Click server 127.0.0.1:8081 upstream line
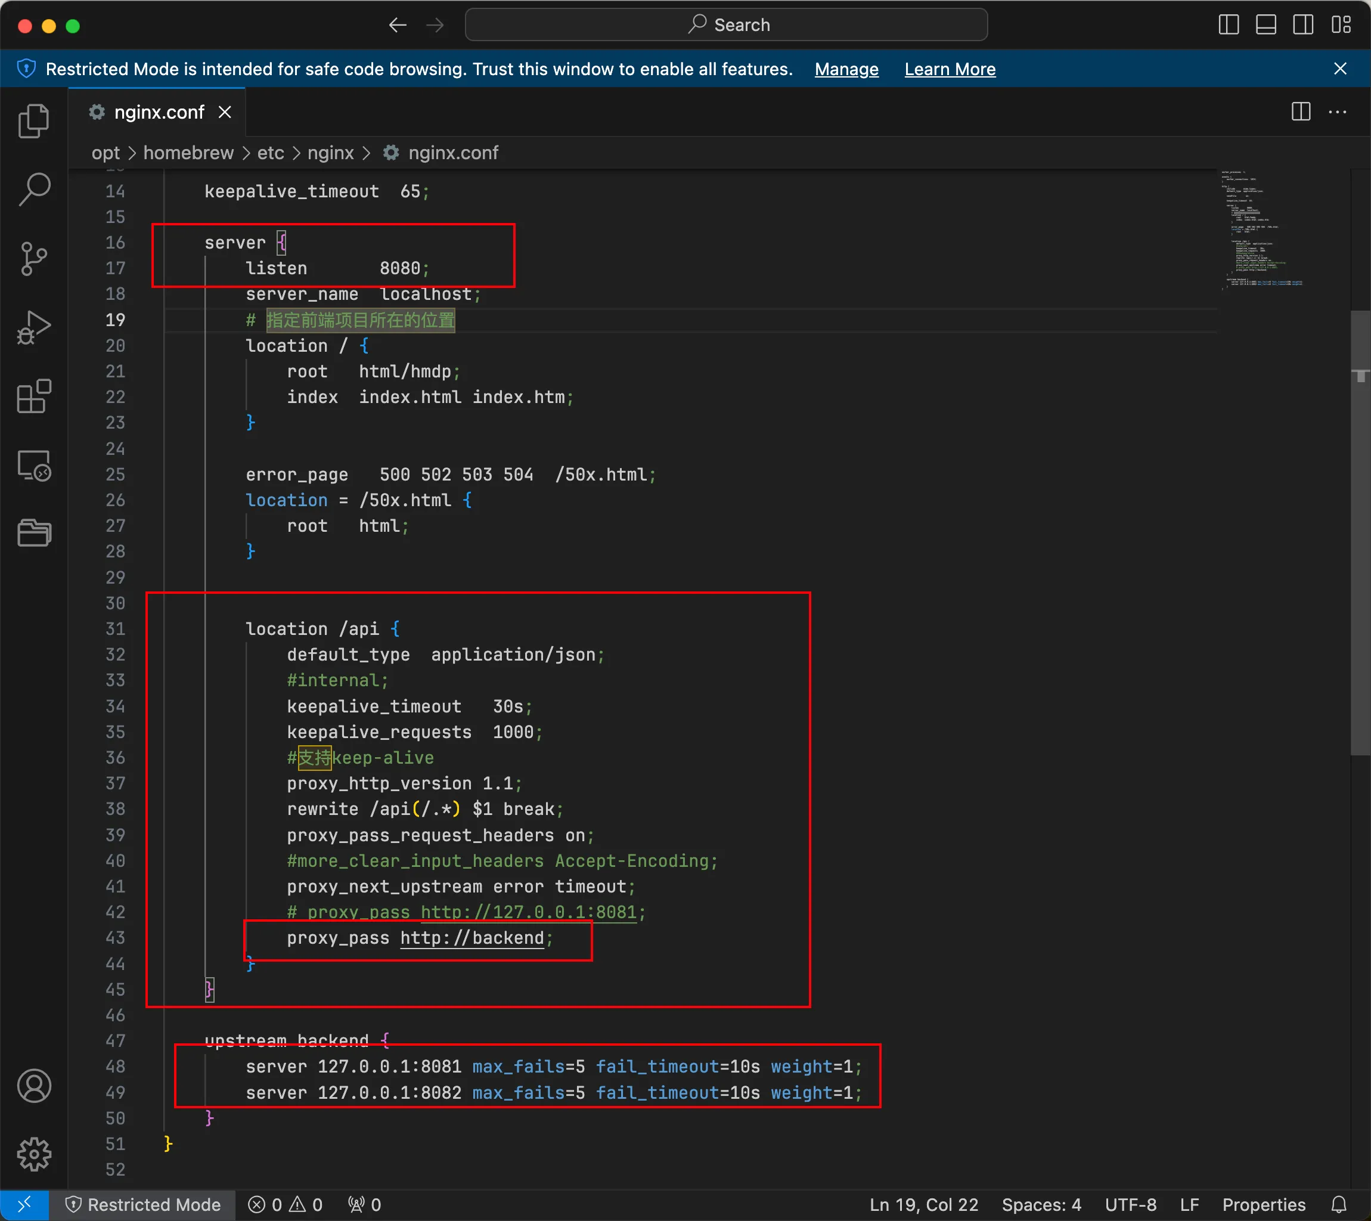Screen dimensions: 1371x1221 [x=554, y=1067]
